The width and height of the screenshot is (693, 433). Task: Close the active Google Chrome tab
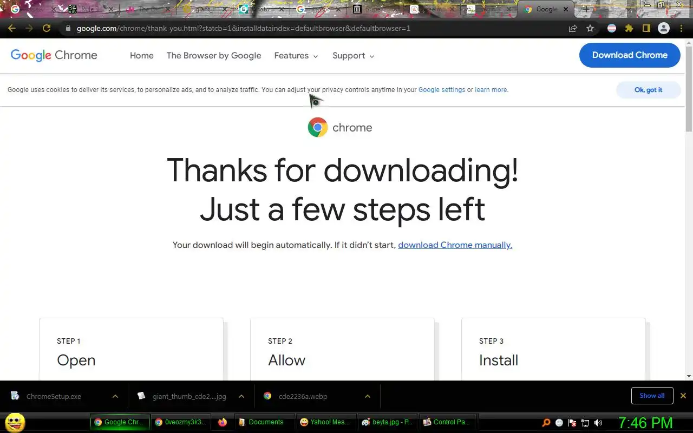[x=566, y=9]
